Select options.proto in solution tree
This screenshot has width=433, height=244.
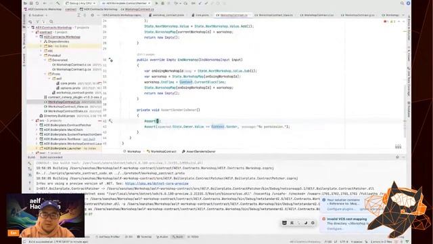tap(70, 88)
